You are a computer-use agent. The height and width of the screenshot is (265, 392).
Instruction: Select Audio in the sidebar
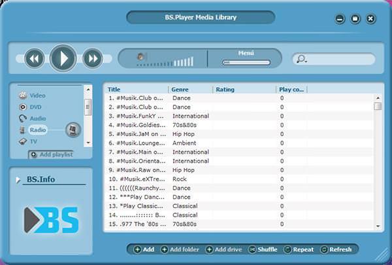(38, 118)
